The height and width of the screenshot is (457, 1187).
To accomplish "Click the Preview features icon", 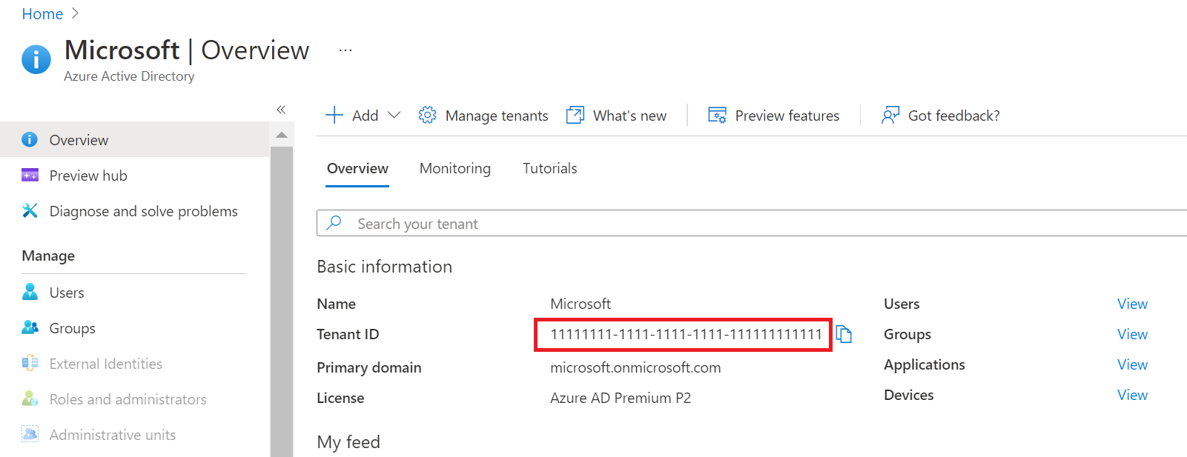I will pos(717,115).
